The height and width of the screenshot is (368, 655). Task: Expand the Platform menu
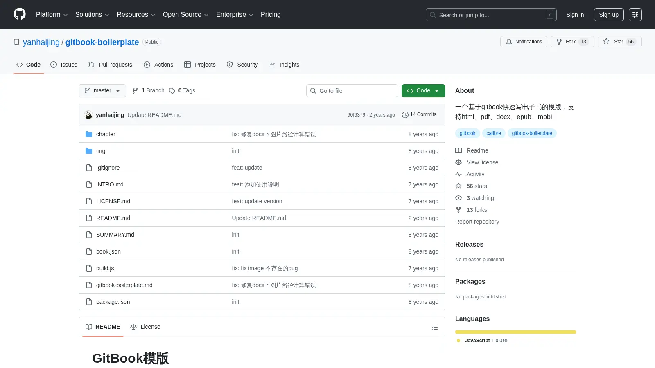52,15
